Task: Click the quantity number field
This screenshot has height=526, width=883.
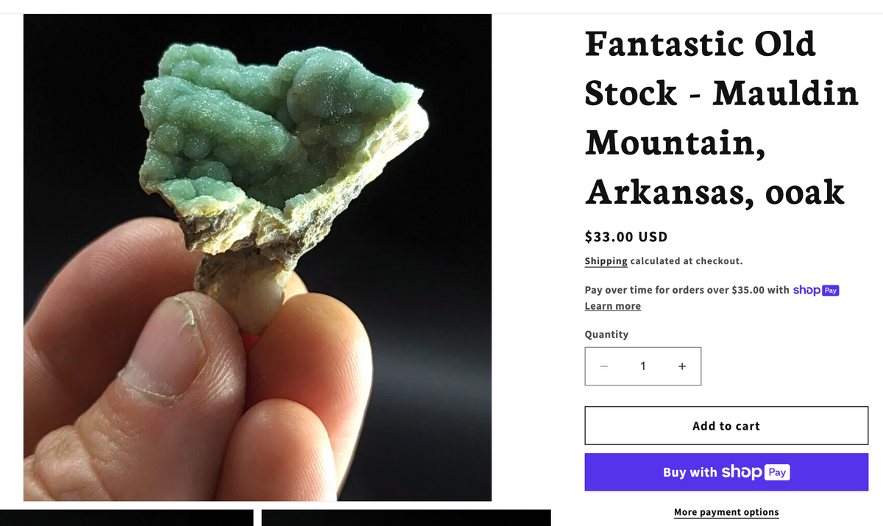Action: 643,366
